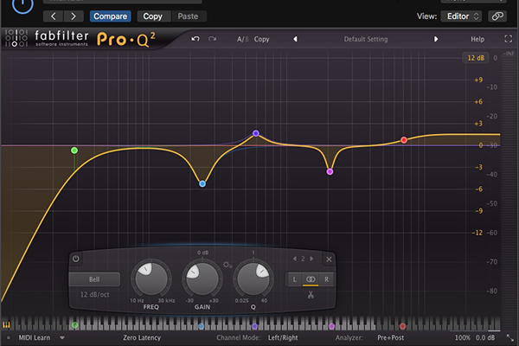The height and width of the screenshot is (346, 519).
Task: Click the host Copy button
Action: pyautogui.click(x=152, y=16)
